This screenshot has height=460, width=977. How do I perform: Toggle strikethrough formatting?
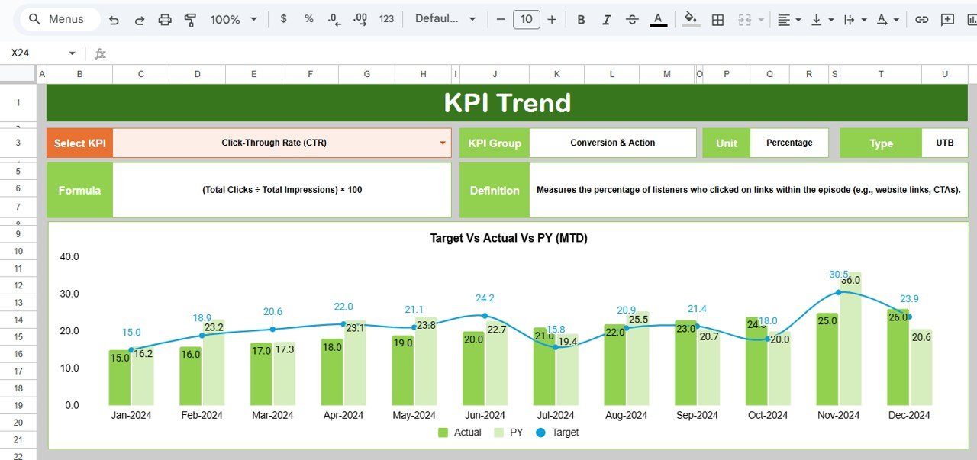[x=632, y=19]
